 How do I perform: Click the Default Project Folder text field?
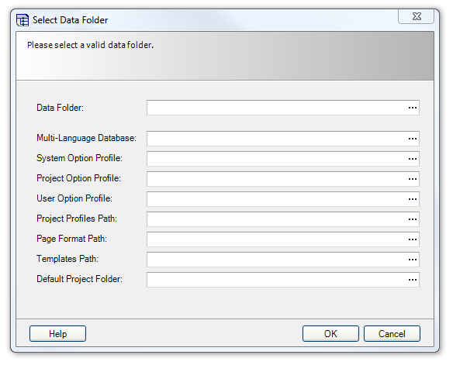(x=276, y=280)
